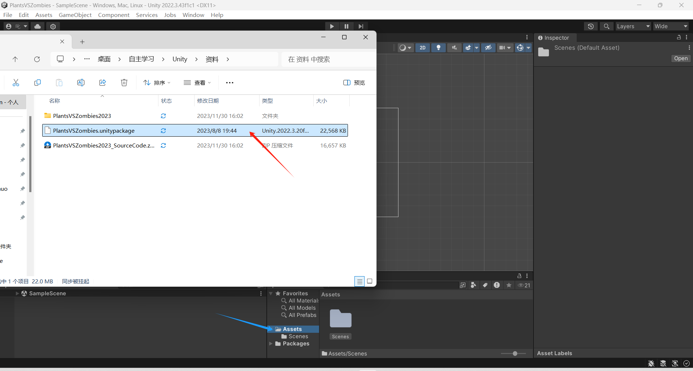Add new Explorer tab with plus
693x371 pixels.
82,42
